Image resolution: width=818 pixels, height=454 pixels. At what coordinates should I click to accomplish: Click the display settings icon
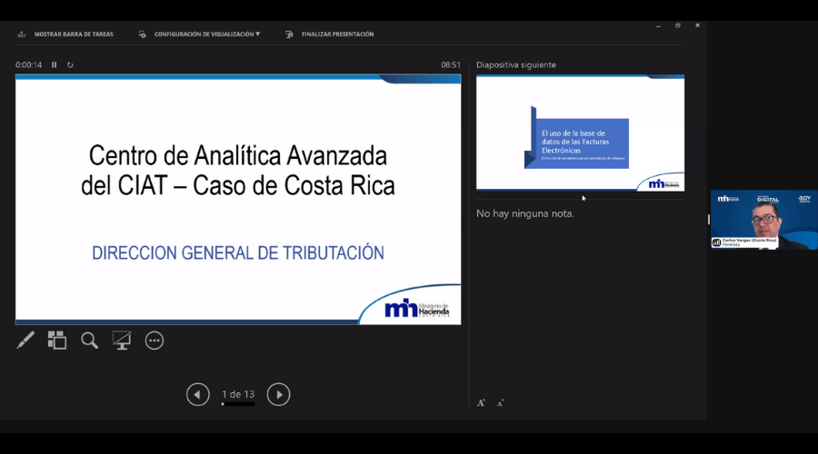[x=142, y=35]
